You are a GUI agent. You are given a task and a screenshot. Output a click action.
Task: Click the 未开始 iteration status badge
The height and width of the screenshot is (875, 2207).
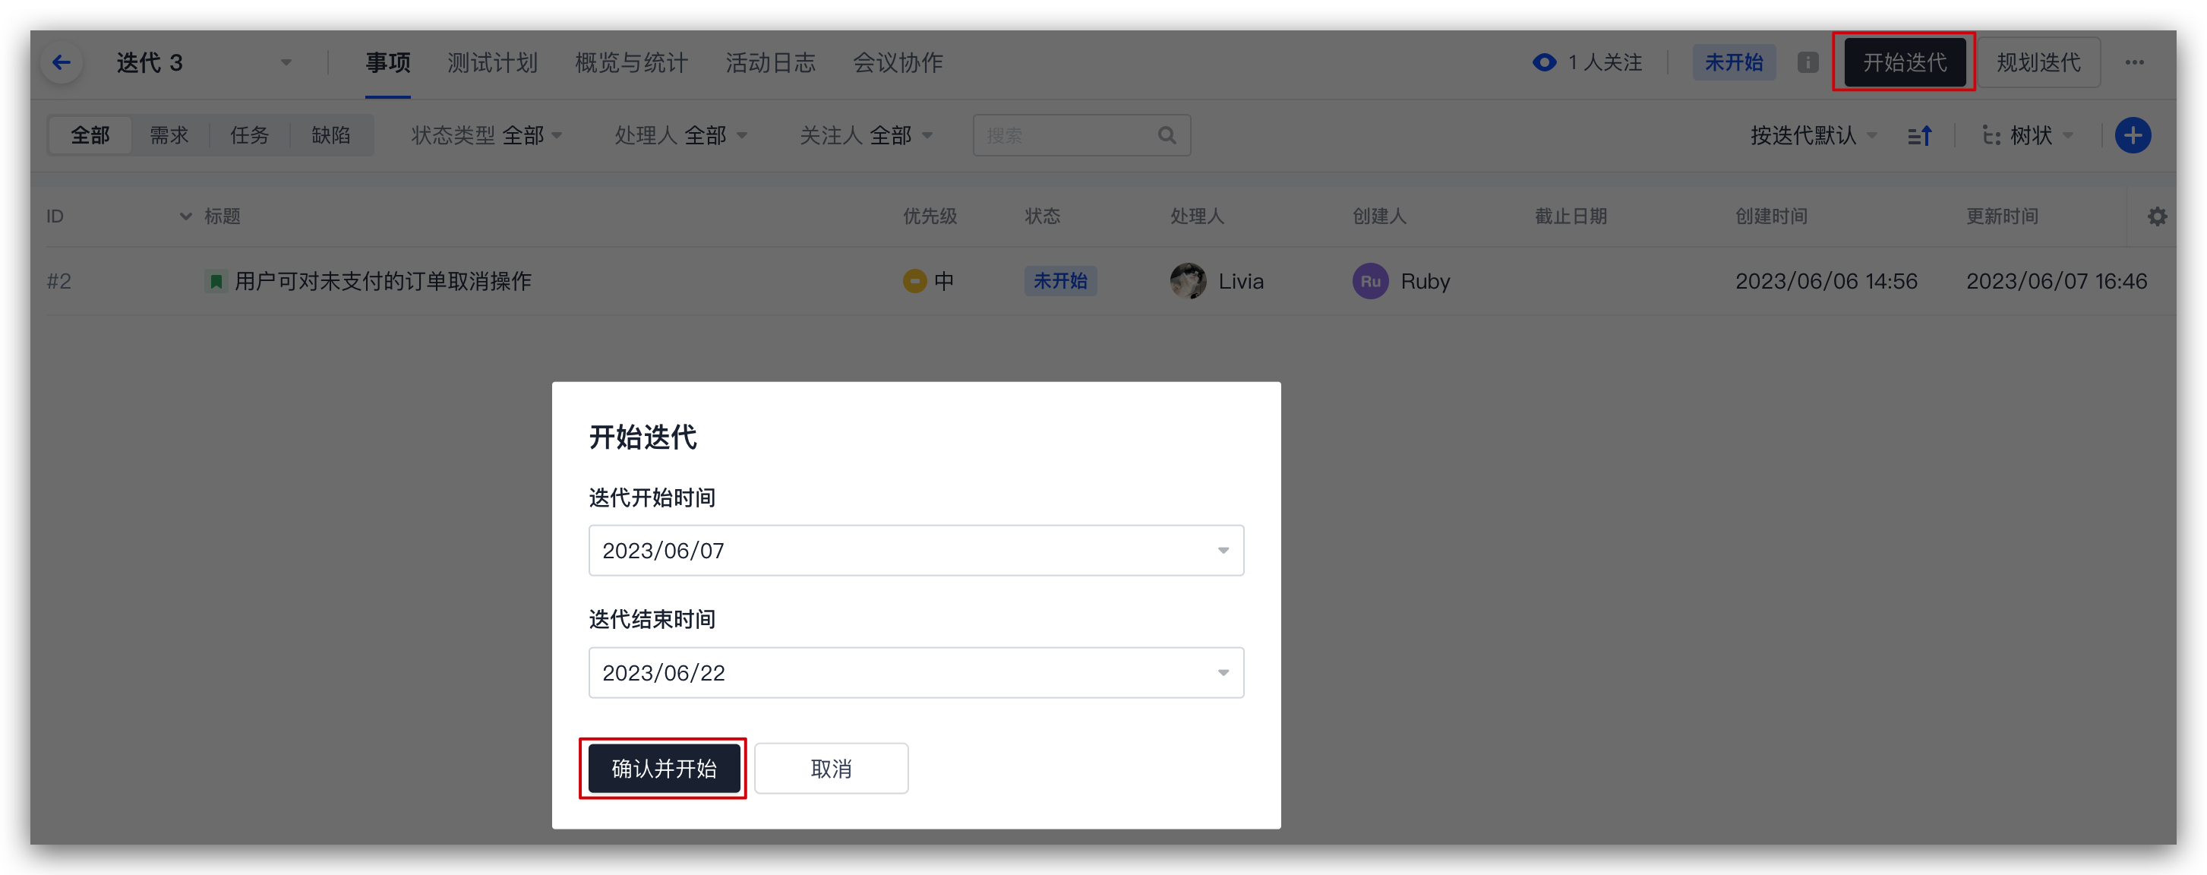(1733, 62)
